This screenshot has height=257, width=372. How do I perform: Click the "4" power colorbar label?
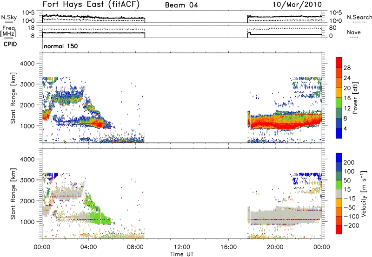[x=345, y=128]
